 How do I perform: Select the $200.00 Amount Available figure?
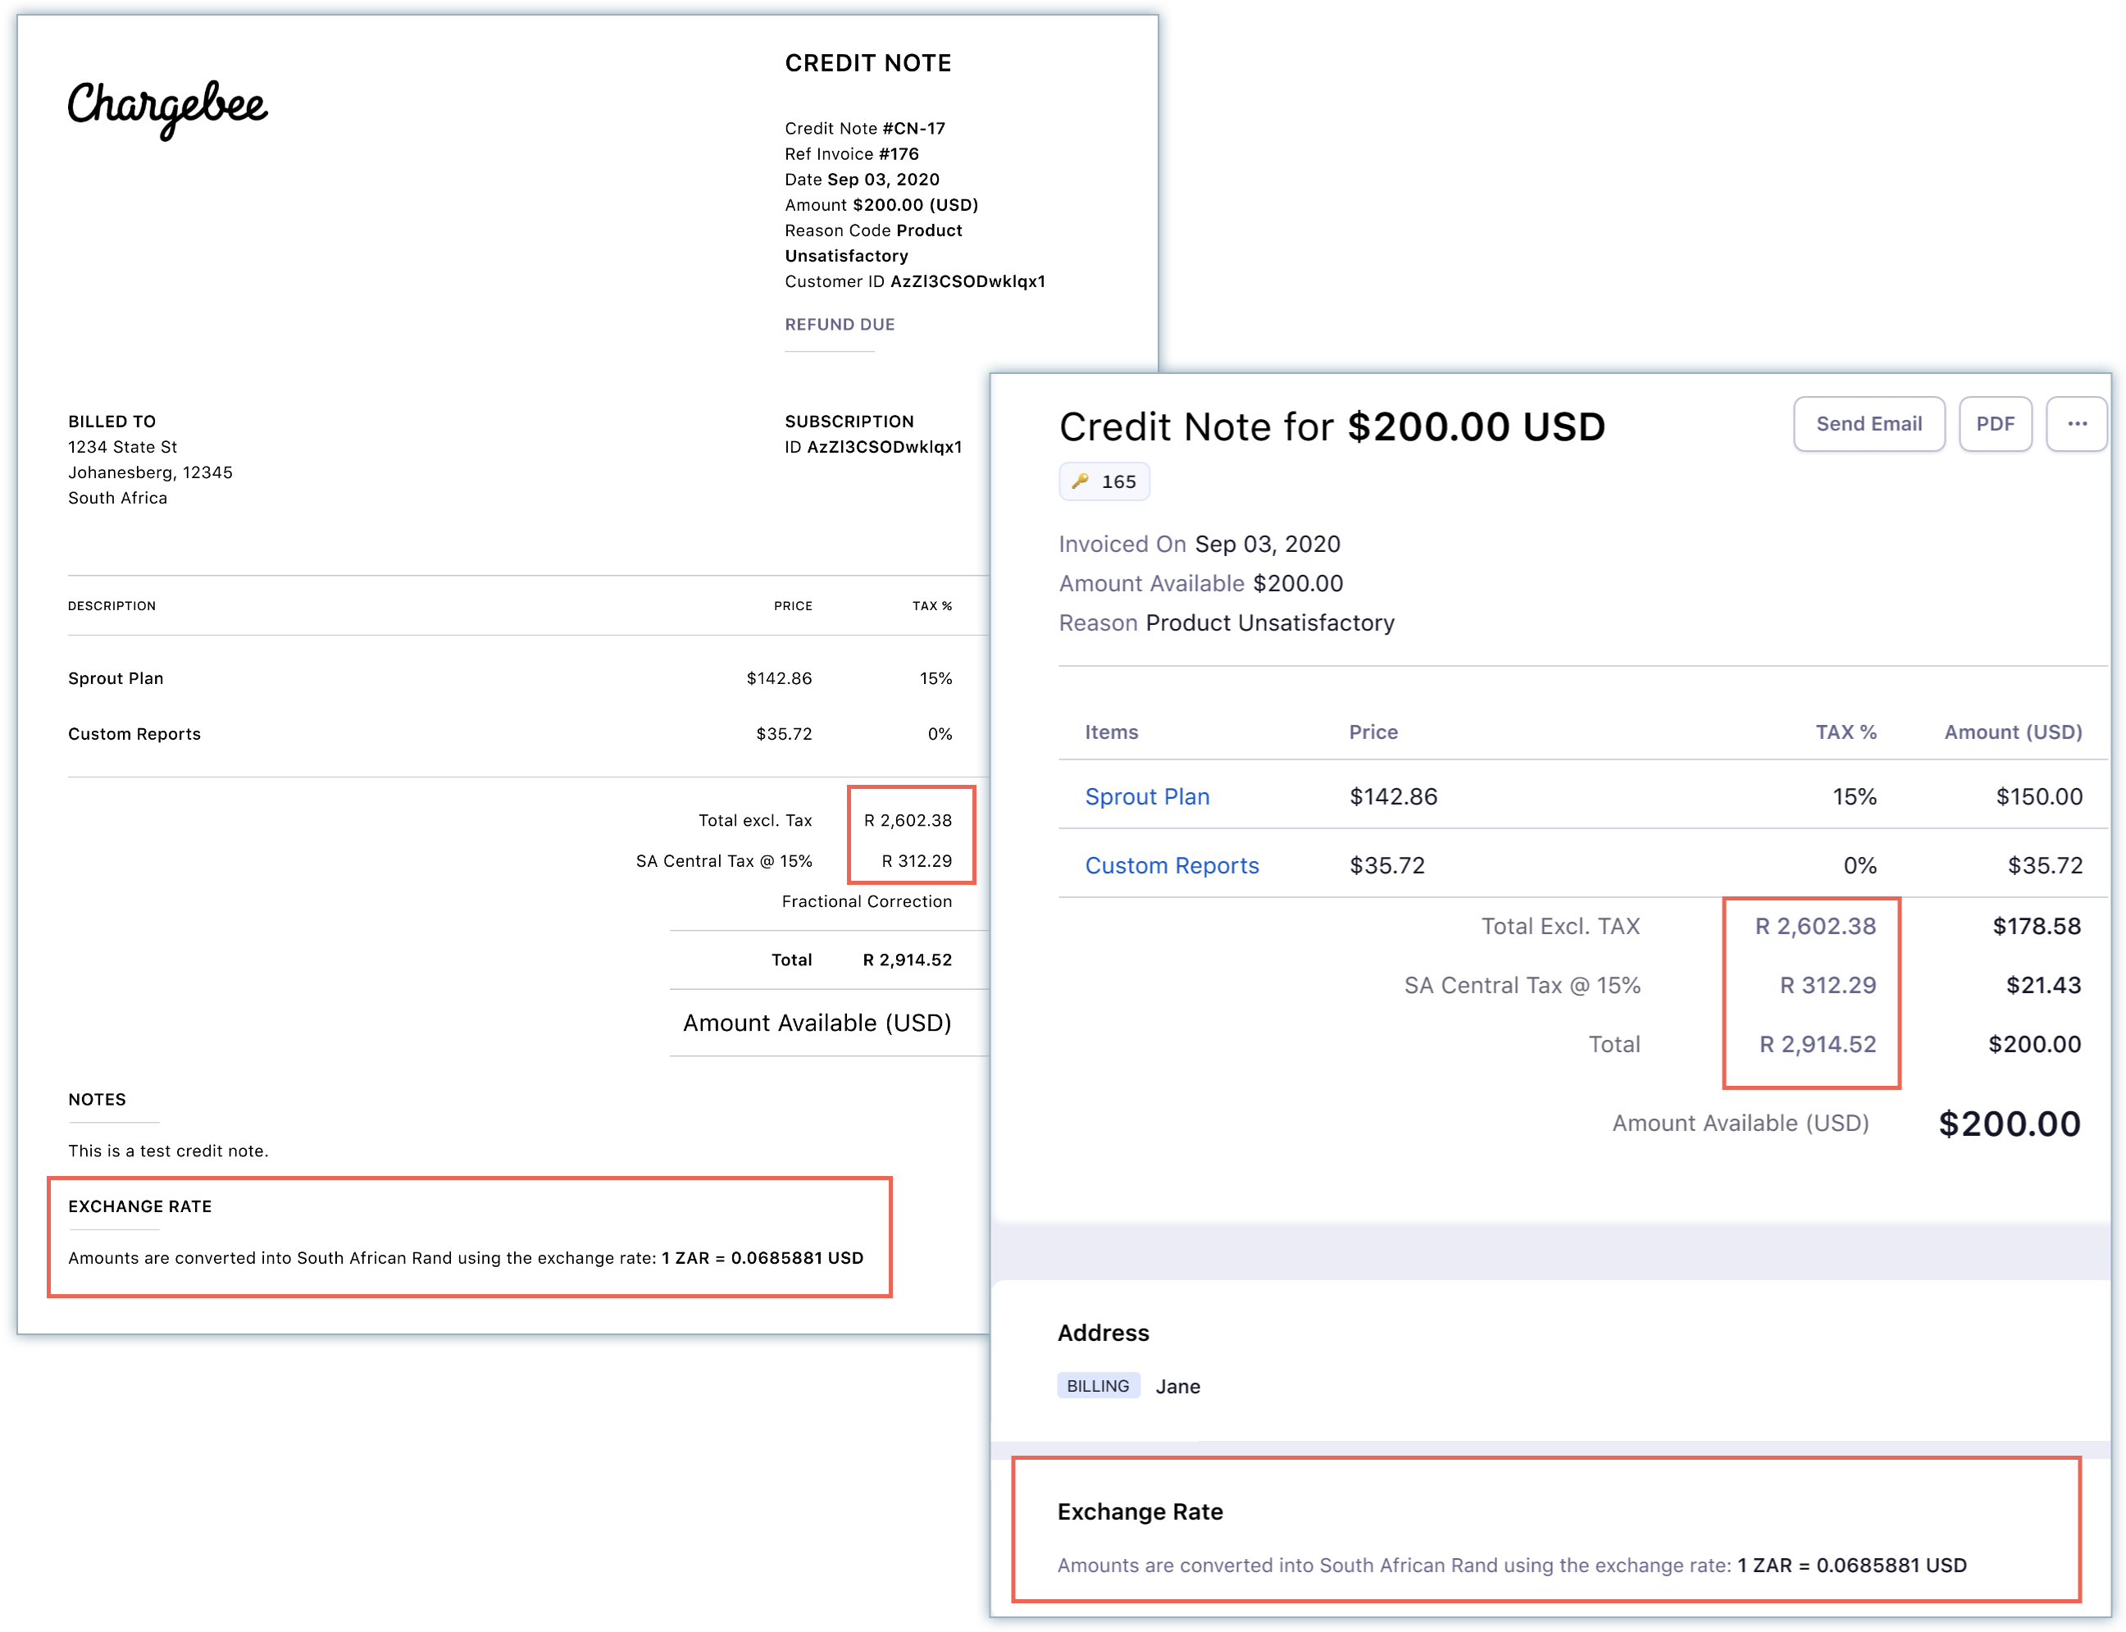(x=2009, y=1124)
